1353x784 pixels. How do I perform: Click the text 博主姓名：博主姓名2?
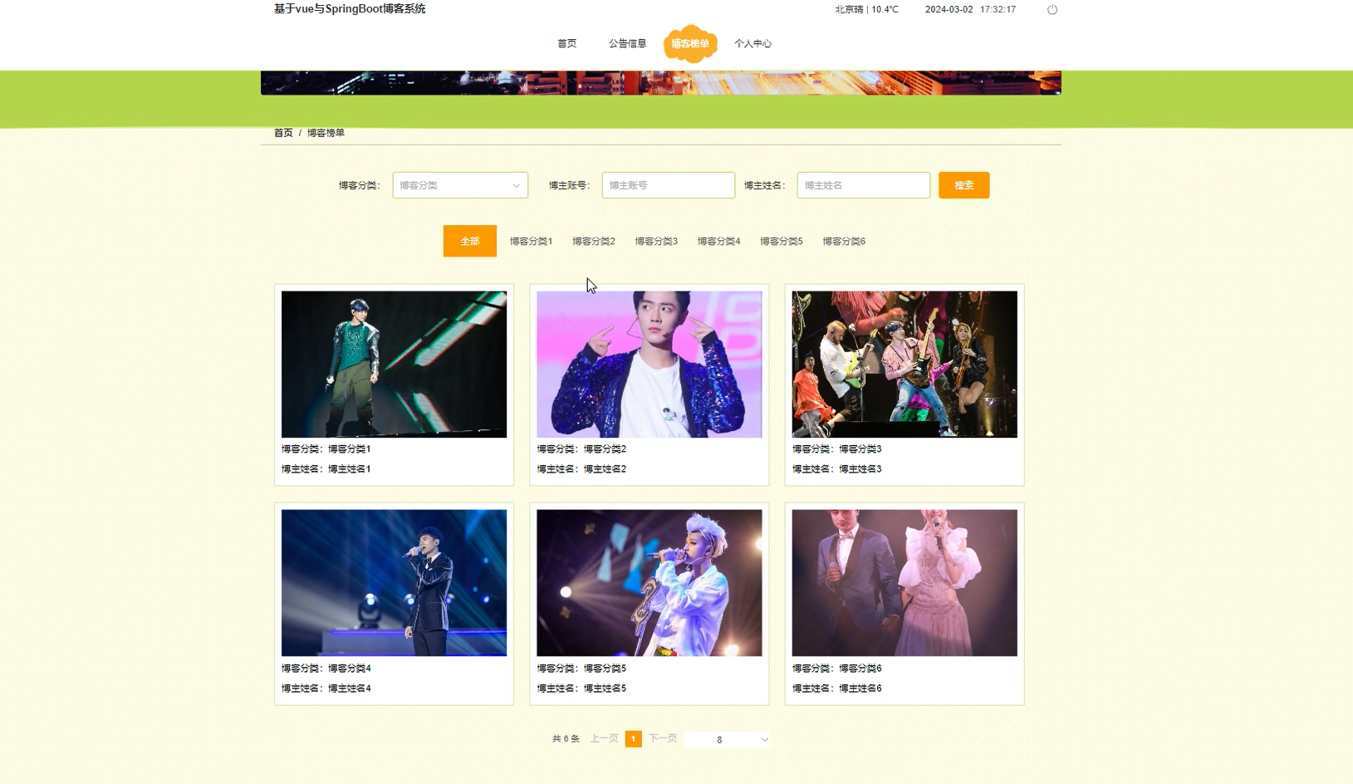coord(581,469)
